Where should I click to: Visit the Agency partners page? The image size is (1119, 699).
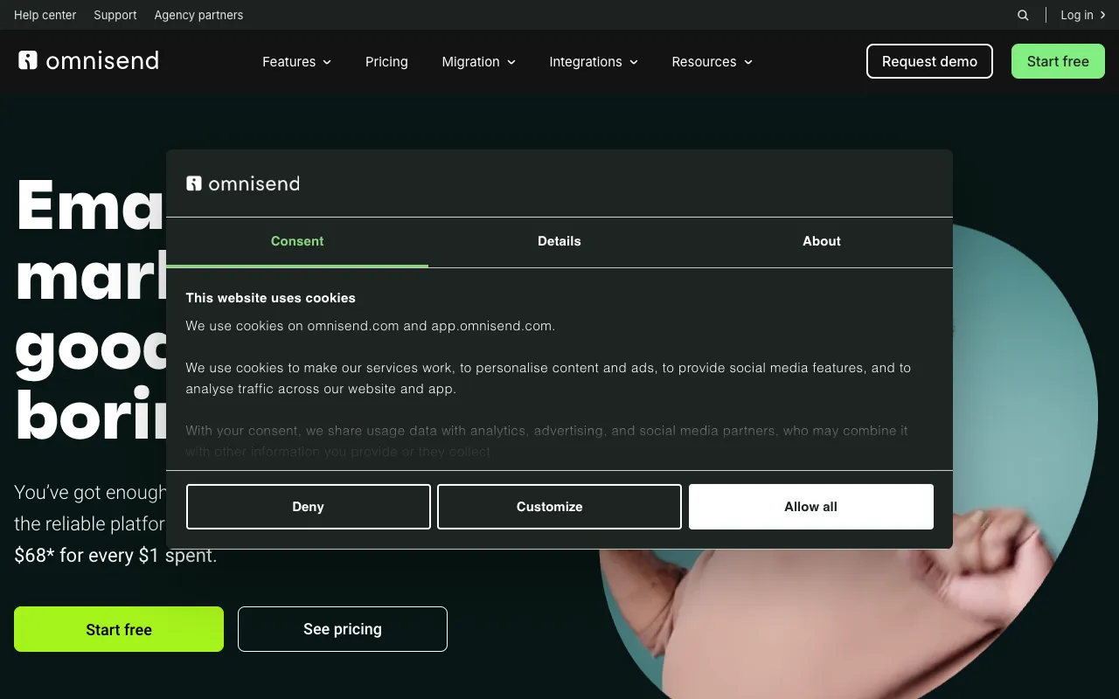pyautogui.click(x=198, y=15)
